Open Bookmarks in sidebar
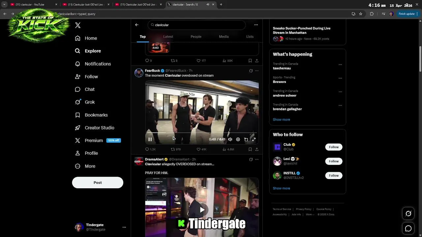422x237 pixels. (91, 115)
